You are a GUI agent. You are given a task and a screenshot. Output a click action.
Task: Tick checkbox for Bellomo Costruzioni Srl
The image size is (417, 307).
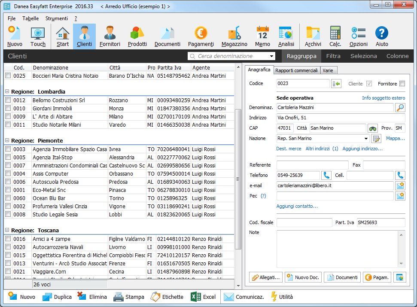pos(8,100)
